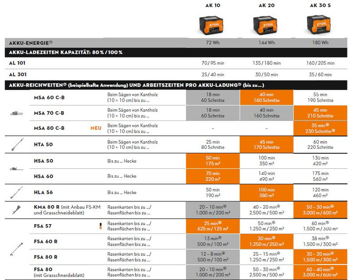This screenshot has width=354, height=280.
Task: Click the FSA 57 product name
Action: tap(43, 226)
